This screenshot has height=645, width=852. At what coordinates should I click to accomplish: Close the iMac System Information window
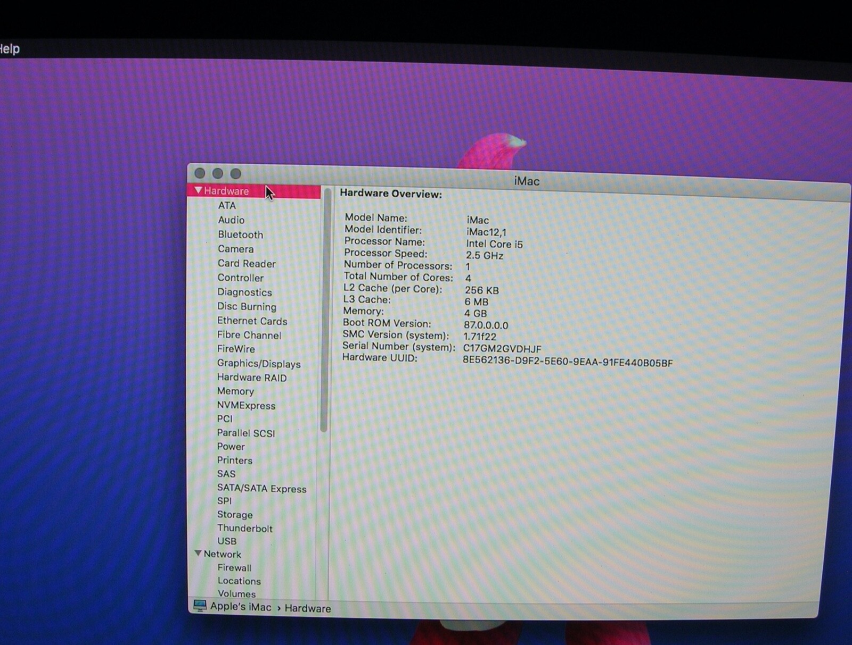[x=200, y=173]
